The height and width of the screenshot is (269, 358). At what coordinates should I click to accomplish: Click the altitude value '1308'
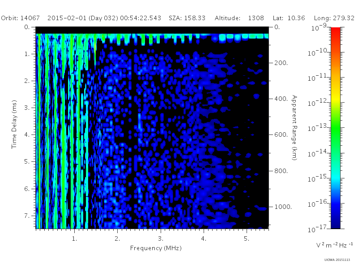tap(256, 18)
